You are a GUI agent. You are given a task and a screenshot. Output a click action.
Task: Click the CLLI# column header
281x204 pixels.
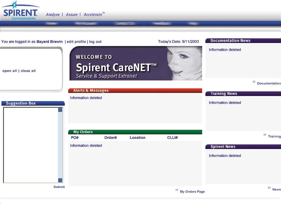click(172, 138)
